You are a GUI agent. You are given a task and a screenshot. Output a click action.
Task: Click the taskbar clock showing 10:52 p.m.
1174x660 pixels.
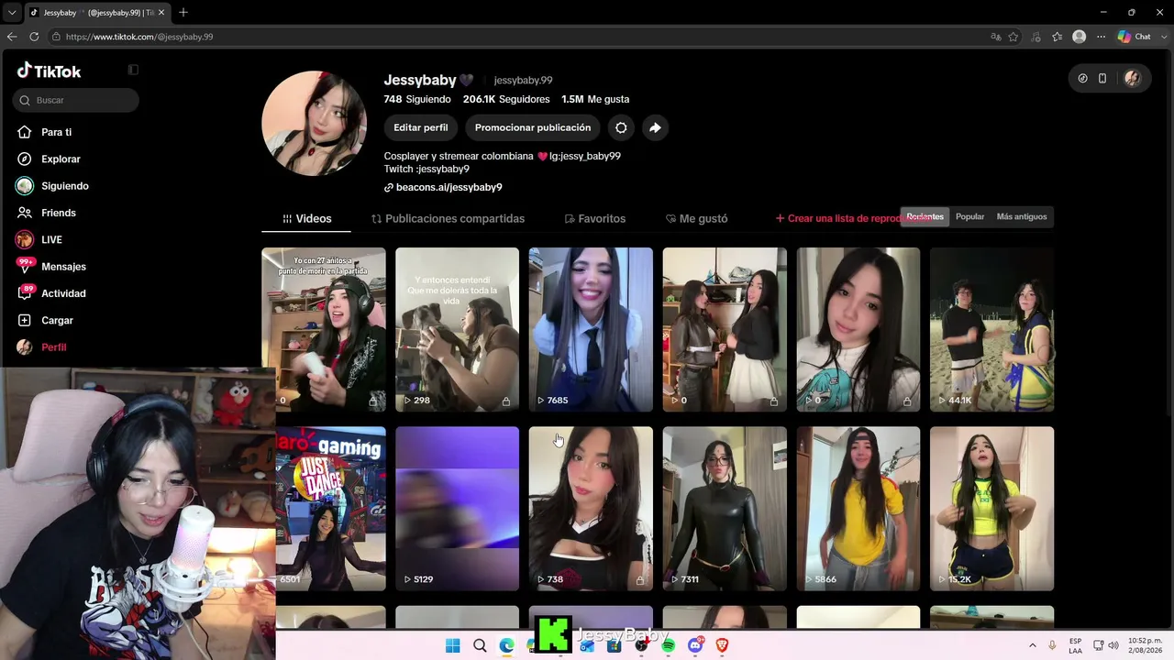click(x=1145, y=645)
